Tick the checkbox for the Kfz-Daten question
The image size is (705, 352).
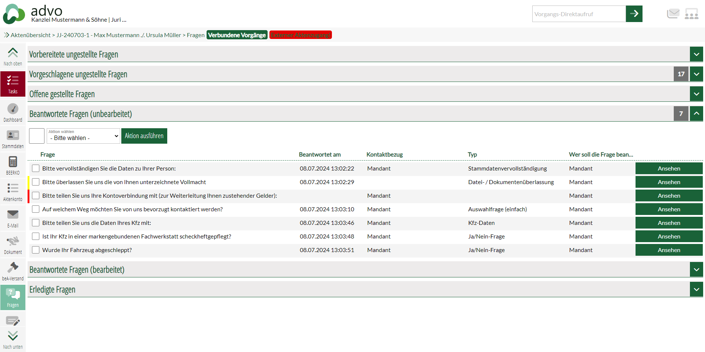[x=36, y=223]
